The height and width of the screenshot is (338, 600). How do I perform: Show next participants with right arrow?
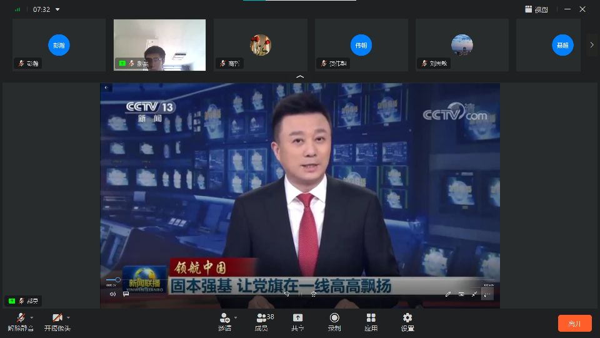tap(592, 45)
